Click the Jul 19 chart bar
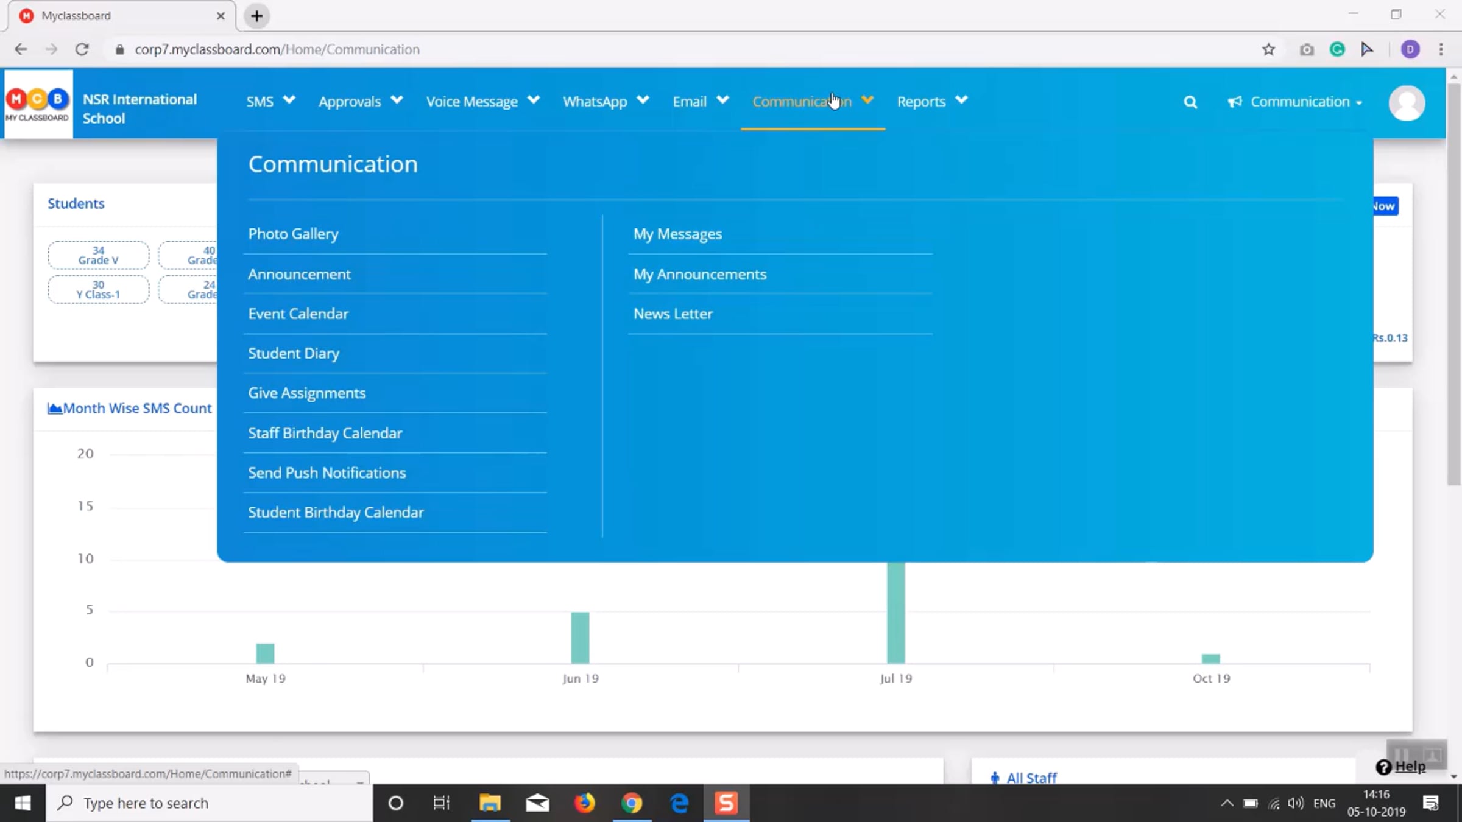The height and width of the screenshot is (822, 1462). coord(896,613)
